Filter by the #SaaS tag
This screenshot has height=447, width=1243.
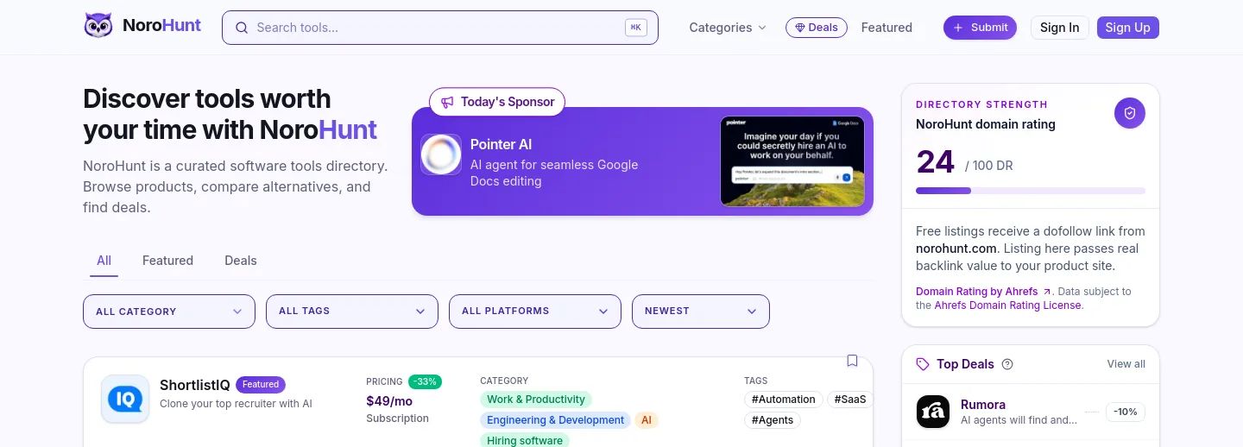coord(849,400)
